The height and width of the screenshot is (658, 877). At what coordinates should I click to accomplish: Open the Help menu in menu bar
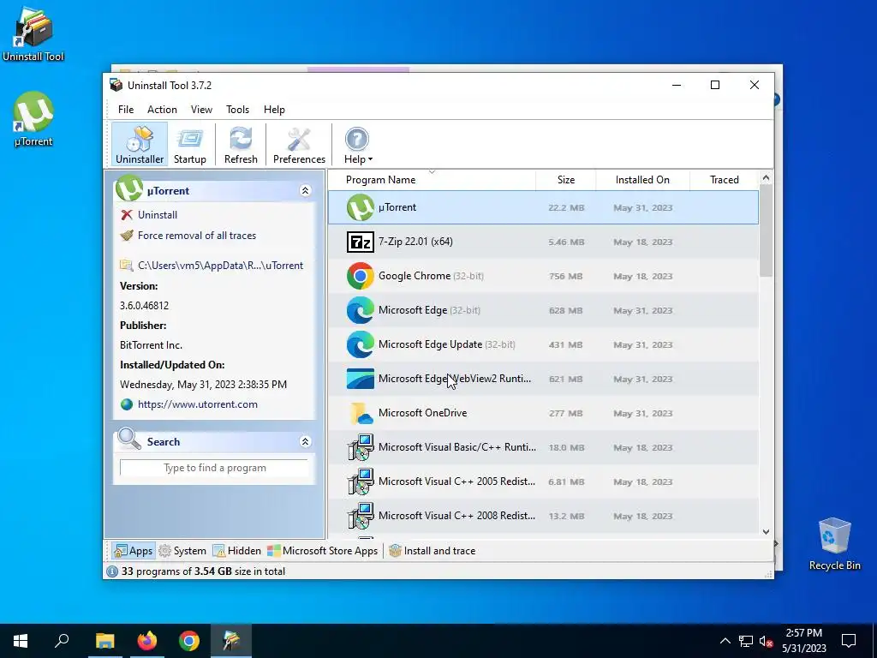click(274, 110)
